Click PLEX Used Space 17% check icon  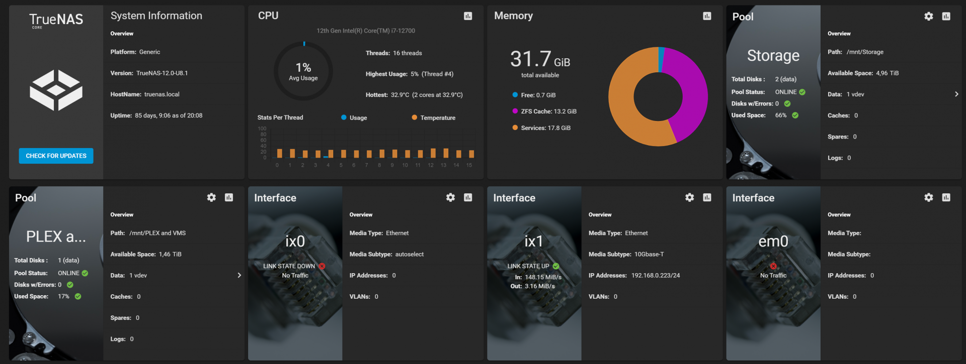tap(78, 296)
